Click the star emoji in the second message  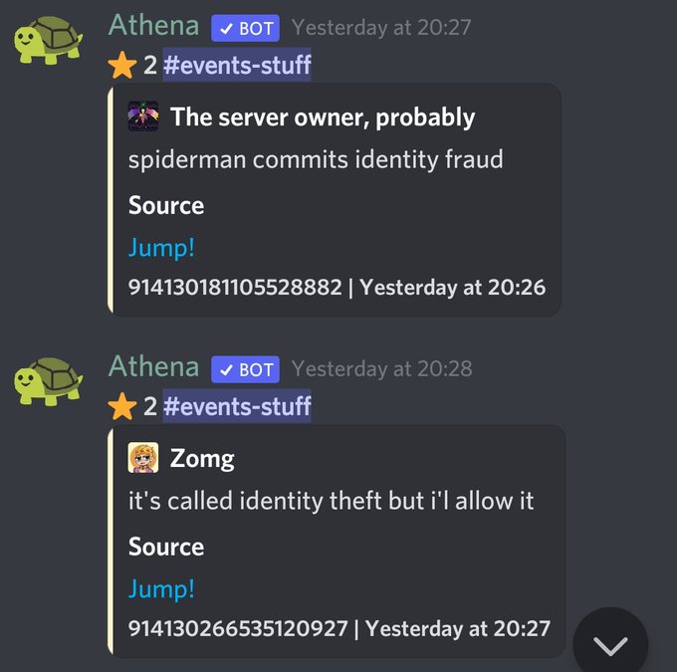122,406
